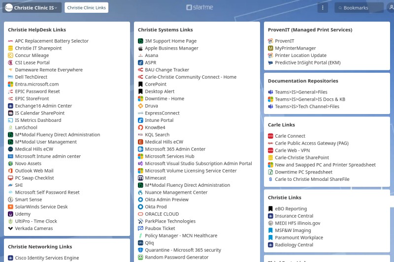Open UltiPro - Time Clock link
The image size is (394, 262).
click(36, 221)
